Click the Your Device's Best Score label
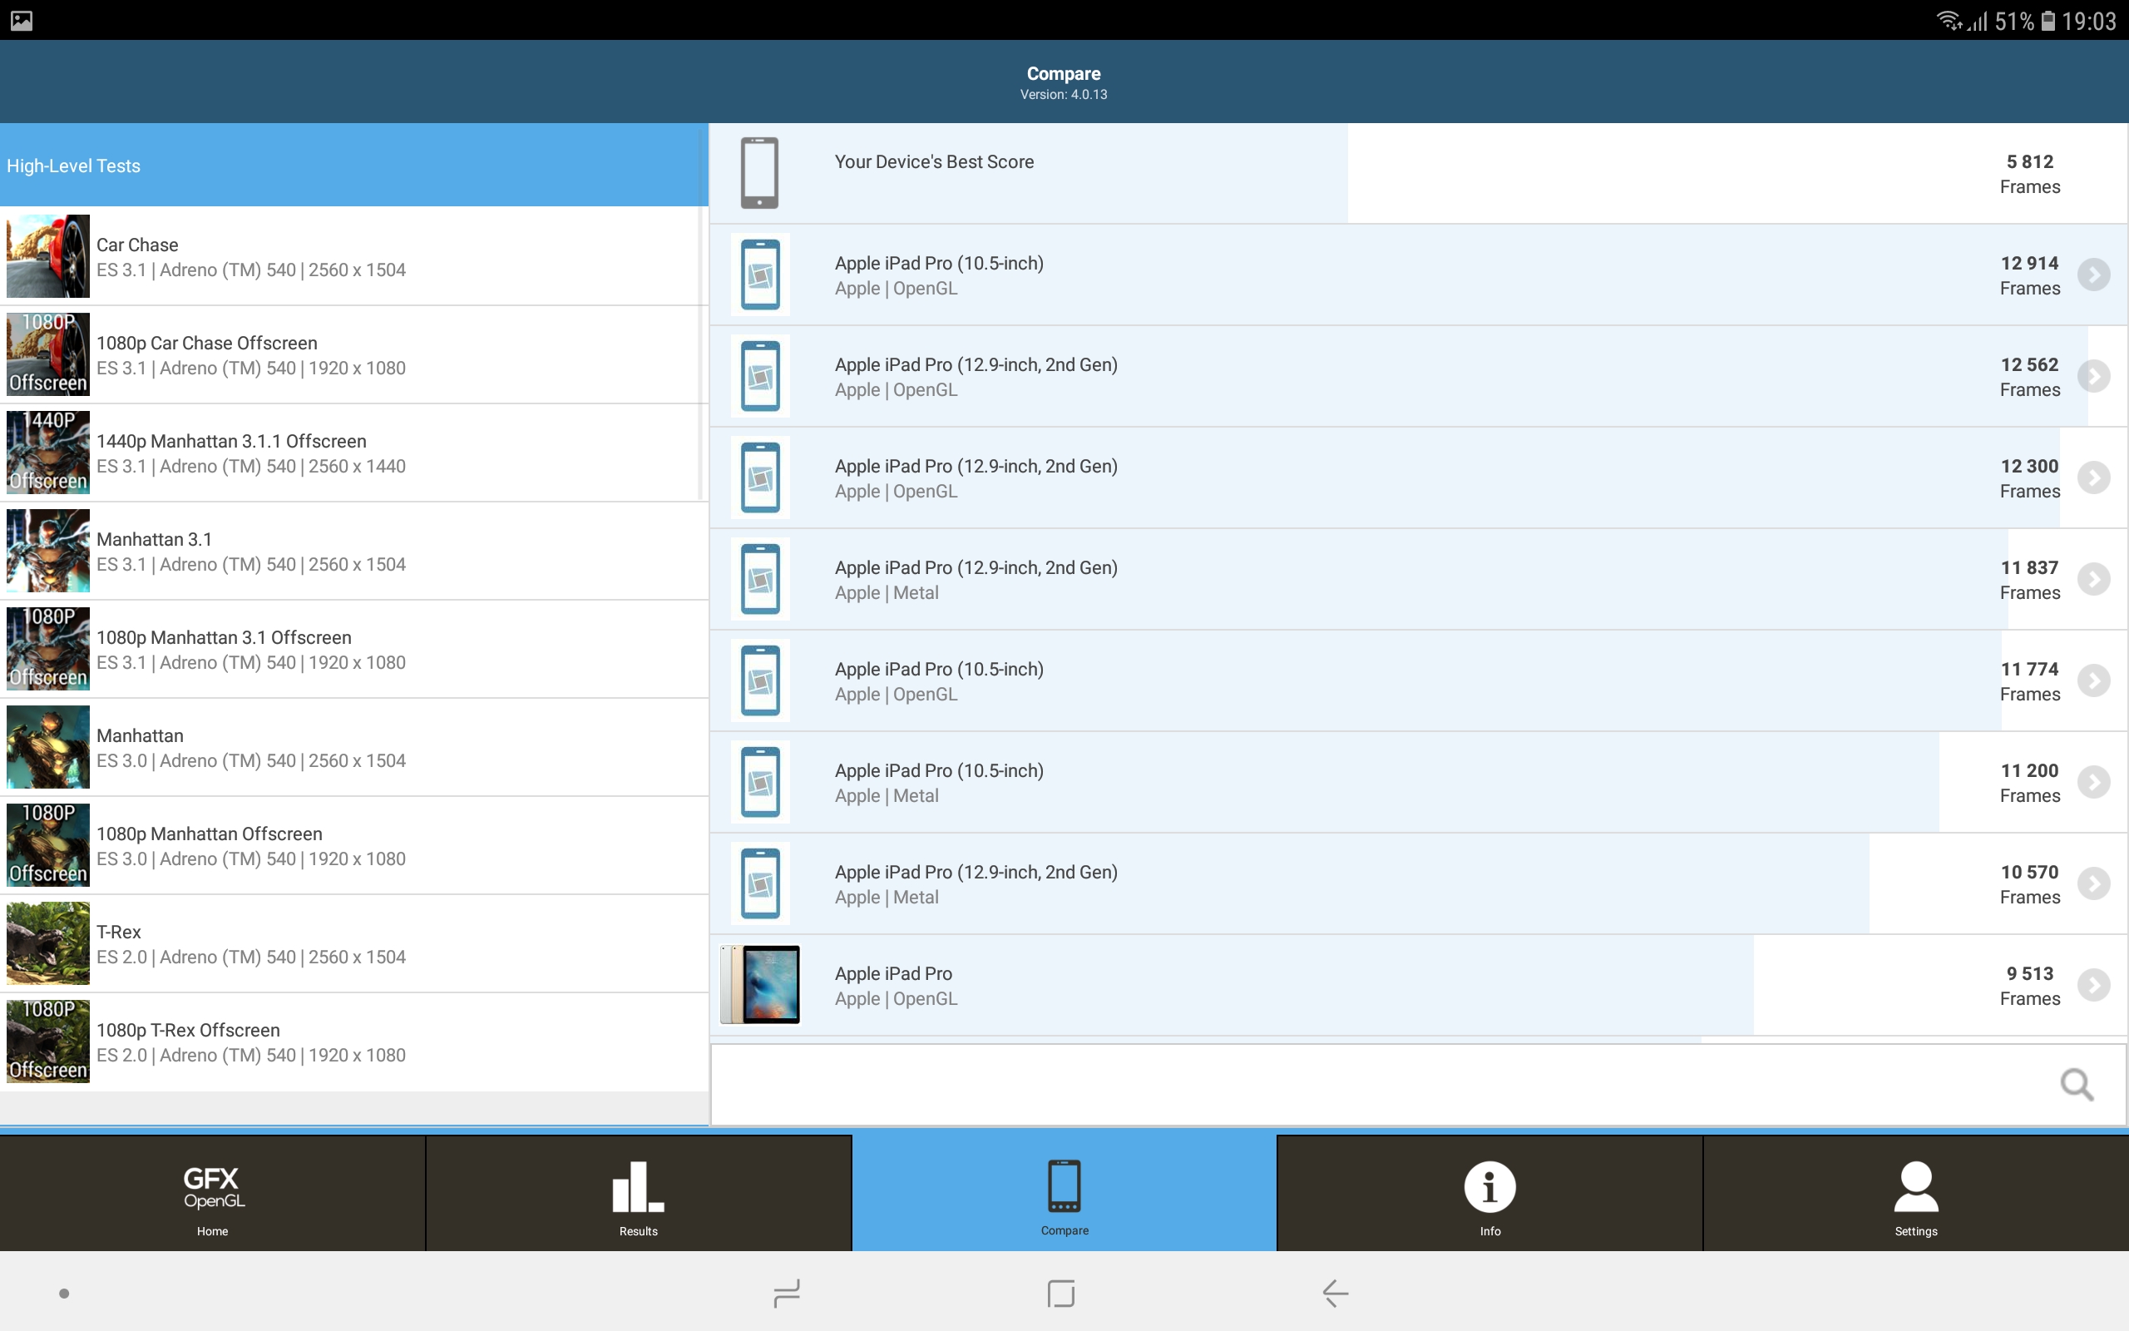 coord(934,162)
